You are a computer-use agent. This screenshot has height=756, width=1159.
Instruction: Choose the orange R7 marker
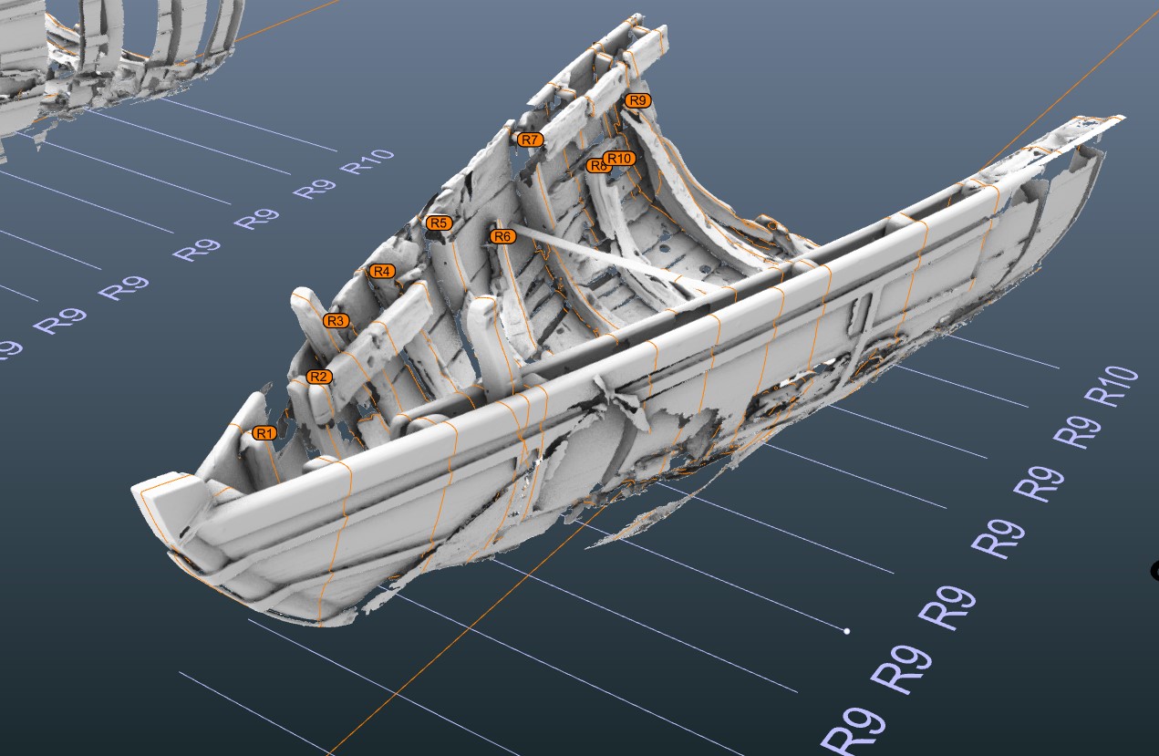[x=530, y=140]
